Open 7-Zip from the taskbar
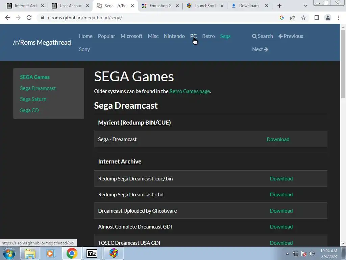Viewport: 346px width, 260px height. point(92,253)
